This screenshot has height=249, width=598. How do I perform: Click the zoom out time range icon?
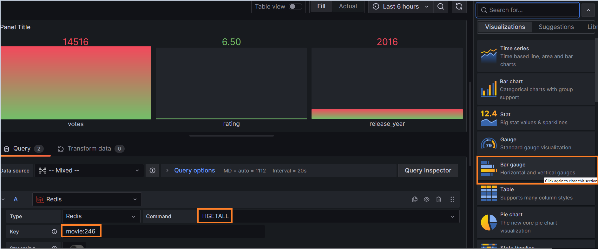[441, 7]
